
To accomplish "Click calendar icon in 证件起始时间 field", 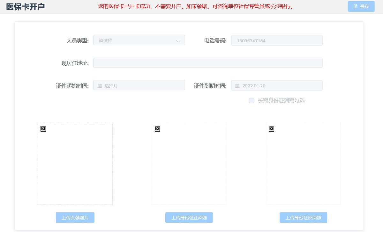I will point(99,86).
